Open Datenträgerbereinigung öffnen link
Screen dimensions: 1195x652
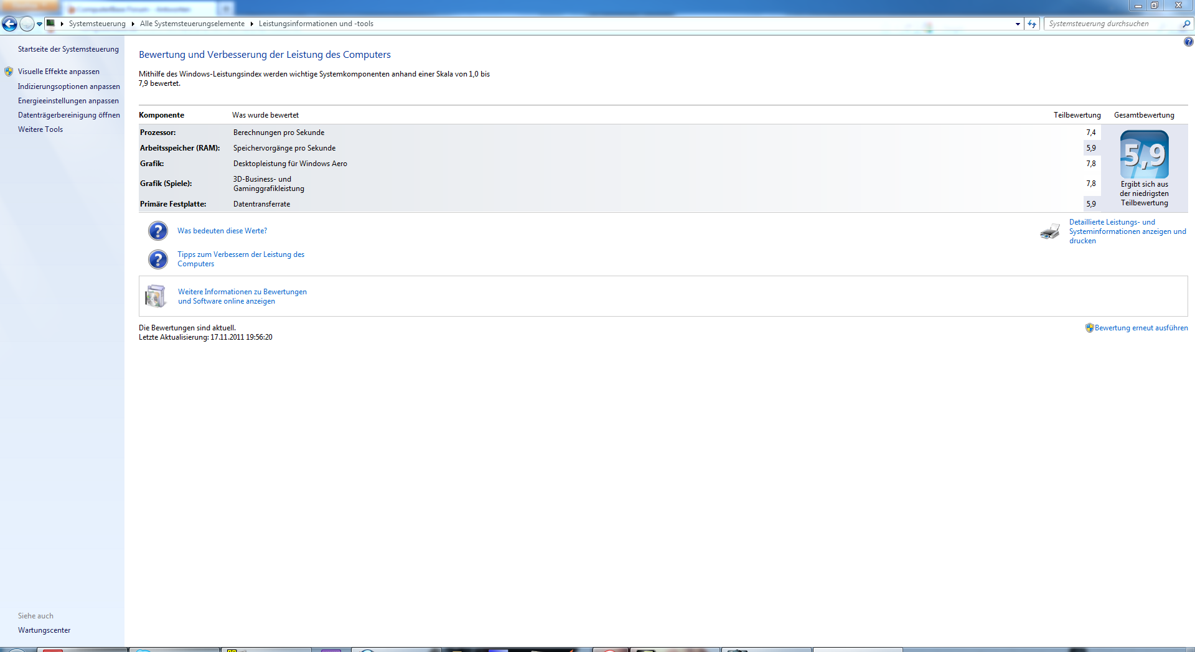click(x=69, y=115)
